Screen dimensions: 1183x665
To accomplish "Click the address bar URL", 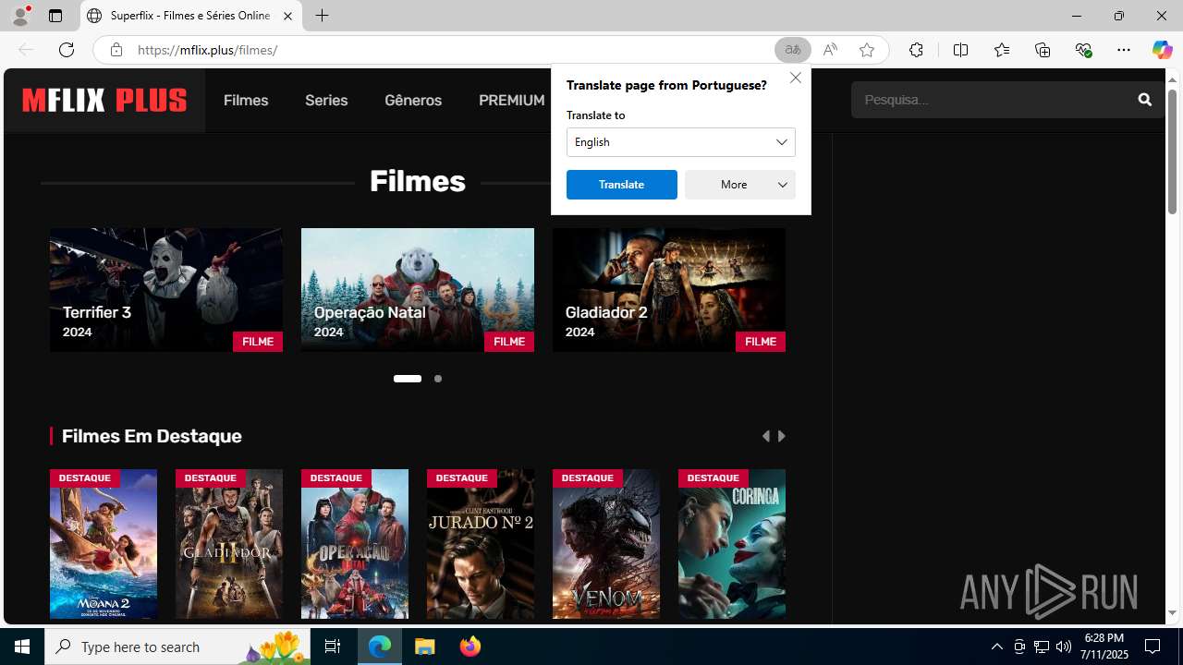I will pyautogui.click(x=208, y=50).
